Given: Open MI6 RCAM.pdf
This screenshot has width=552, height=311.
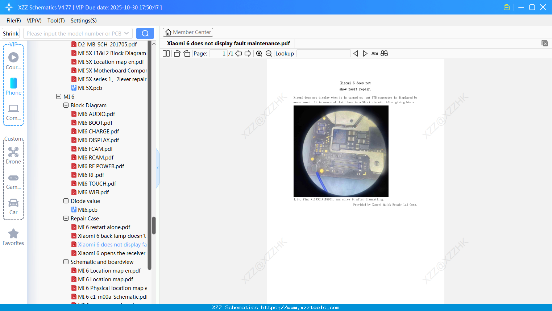Looking at the screenshot, I should [x=96, y=158].
